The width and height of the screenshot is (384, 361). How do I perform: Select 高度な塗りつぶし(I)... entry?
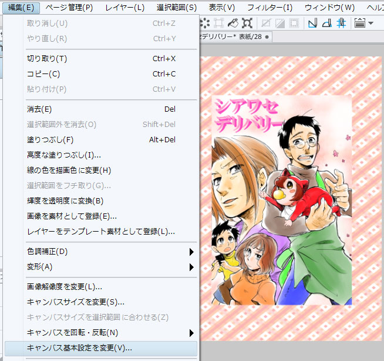point(101,155)
